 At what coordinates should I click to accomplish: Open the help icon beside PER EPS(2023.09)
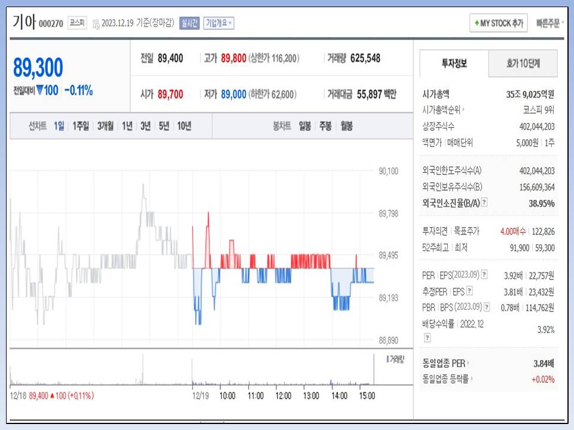pyautogui.click(x=484, y=274)
